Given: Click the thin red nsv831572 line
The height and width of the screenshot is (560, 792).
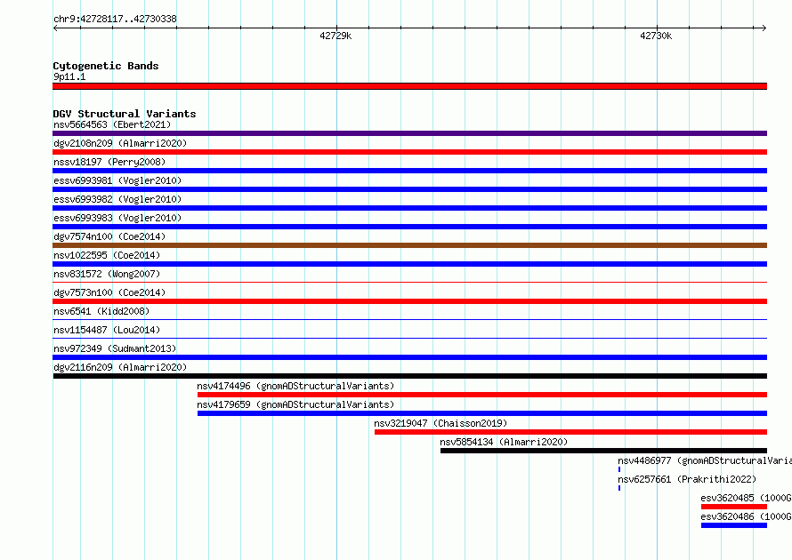Looking at the screenshot, I should (409, 283).
